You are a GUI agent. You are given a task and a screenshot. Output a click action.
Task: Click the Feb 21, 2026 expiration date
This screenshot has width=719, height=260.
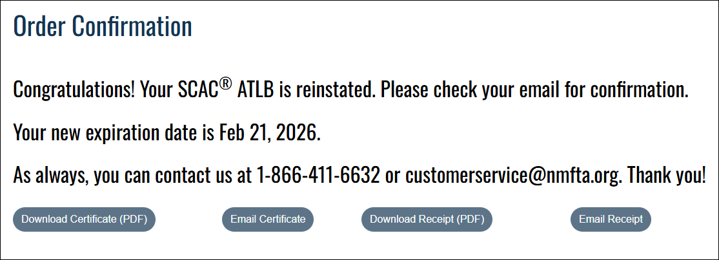tap(269, 133)
